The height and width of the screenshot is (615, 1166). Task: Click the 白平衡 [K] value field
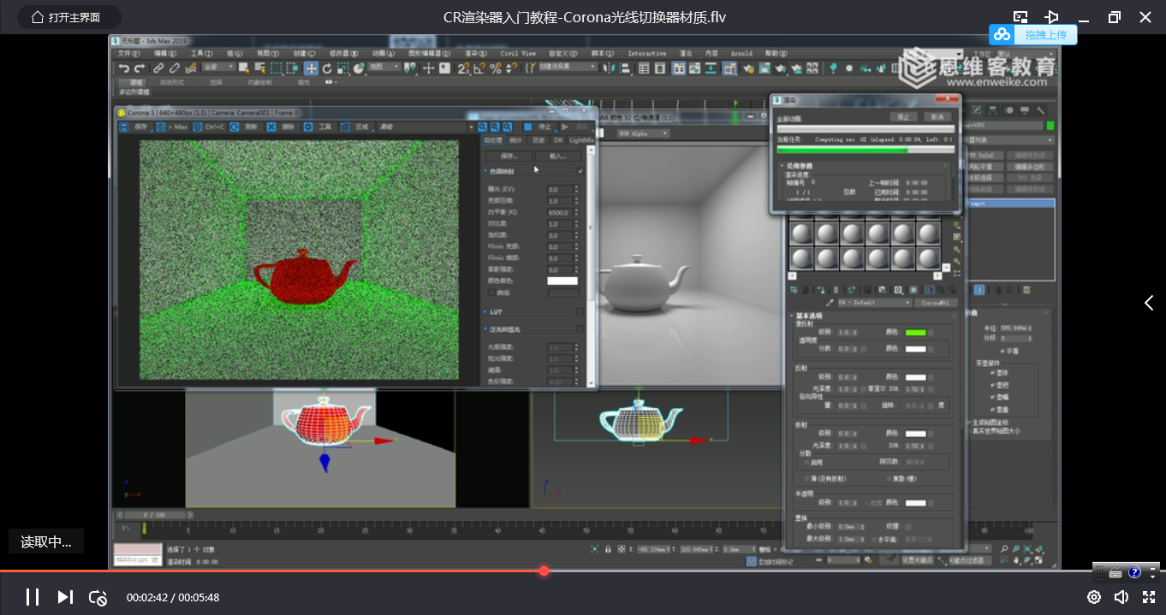coord(561,212)
